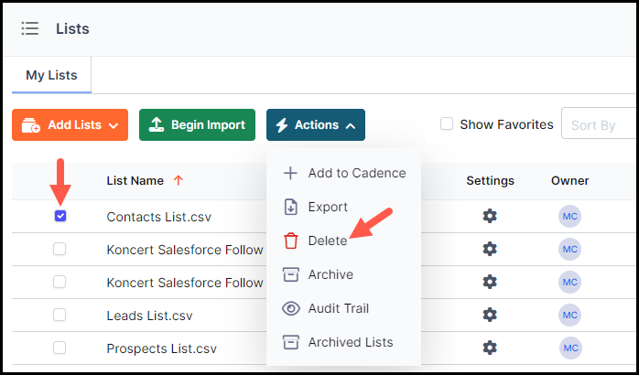Open settings gear for Prospects List.csv
The height and width of the screenshot is (375, 639).
coord(490,348)
